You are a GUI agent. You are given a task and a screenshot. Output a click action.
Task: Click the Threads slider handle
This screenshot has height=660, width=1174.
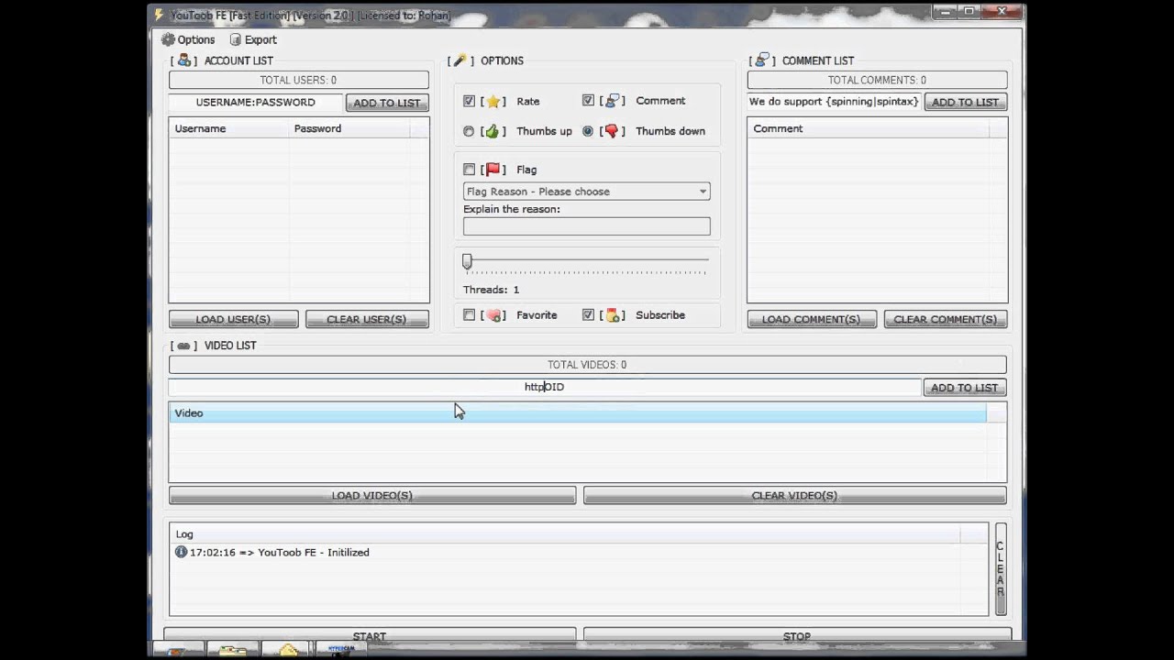point(467,262)
